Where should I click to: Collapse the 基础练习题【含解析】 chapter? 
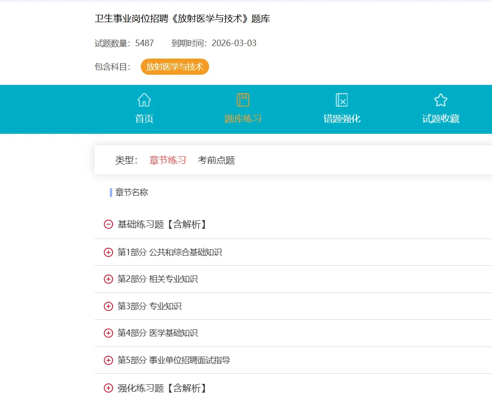(108, 225)
